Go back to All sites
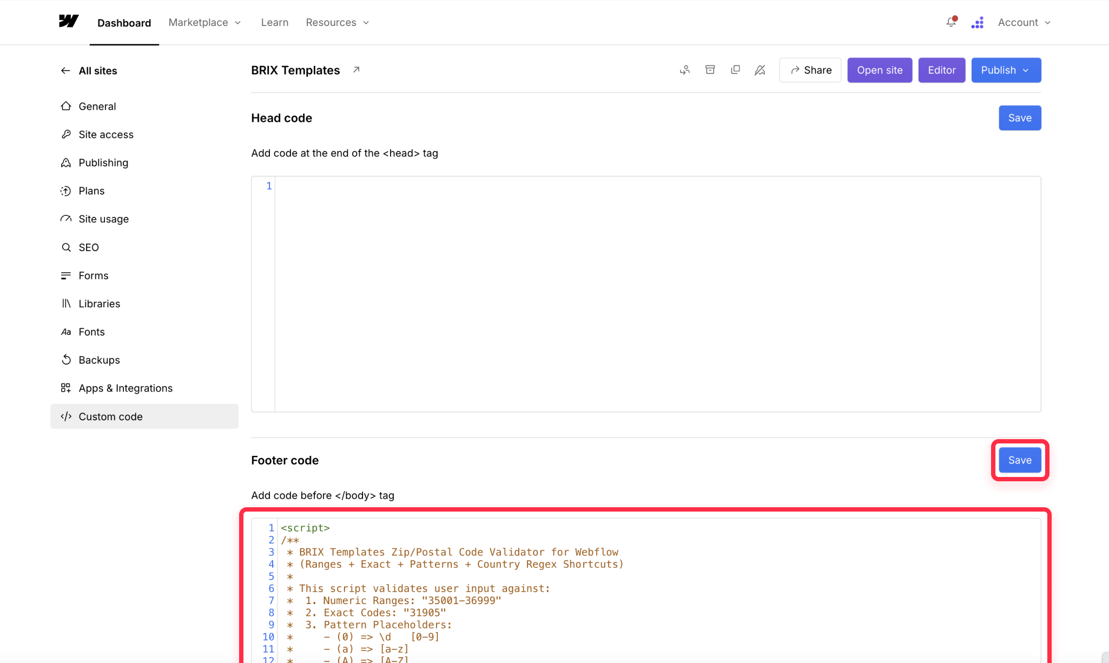This screenshot has height=663, width=1109. coord(97,70)
